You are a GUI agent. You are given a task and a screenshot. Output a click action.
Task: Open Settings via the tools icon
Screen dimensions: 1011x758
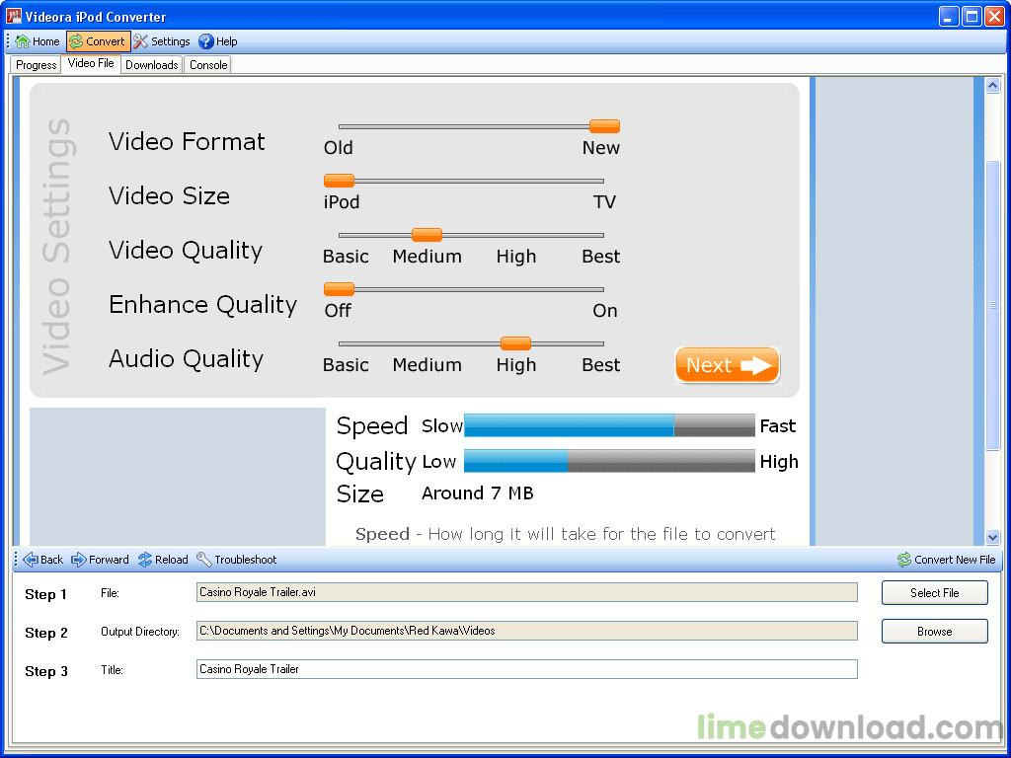tap(140, 41)
